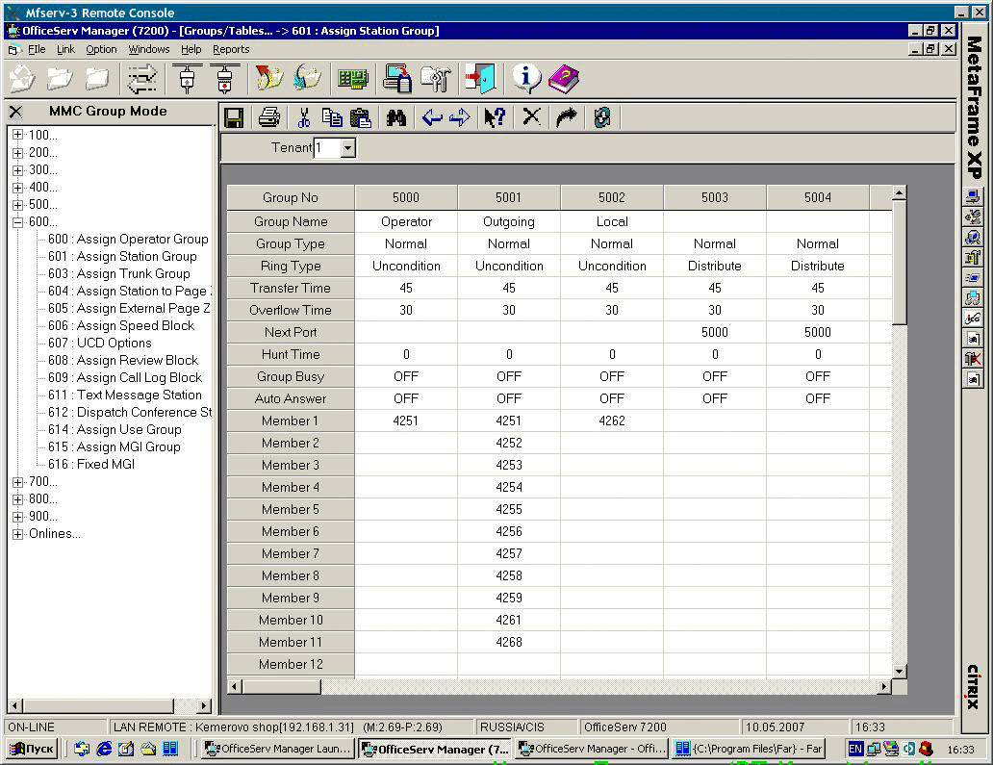Click the EN language indicator in tray
The width and height of the screenshot is (993, 765).
click(855, 750)
